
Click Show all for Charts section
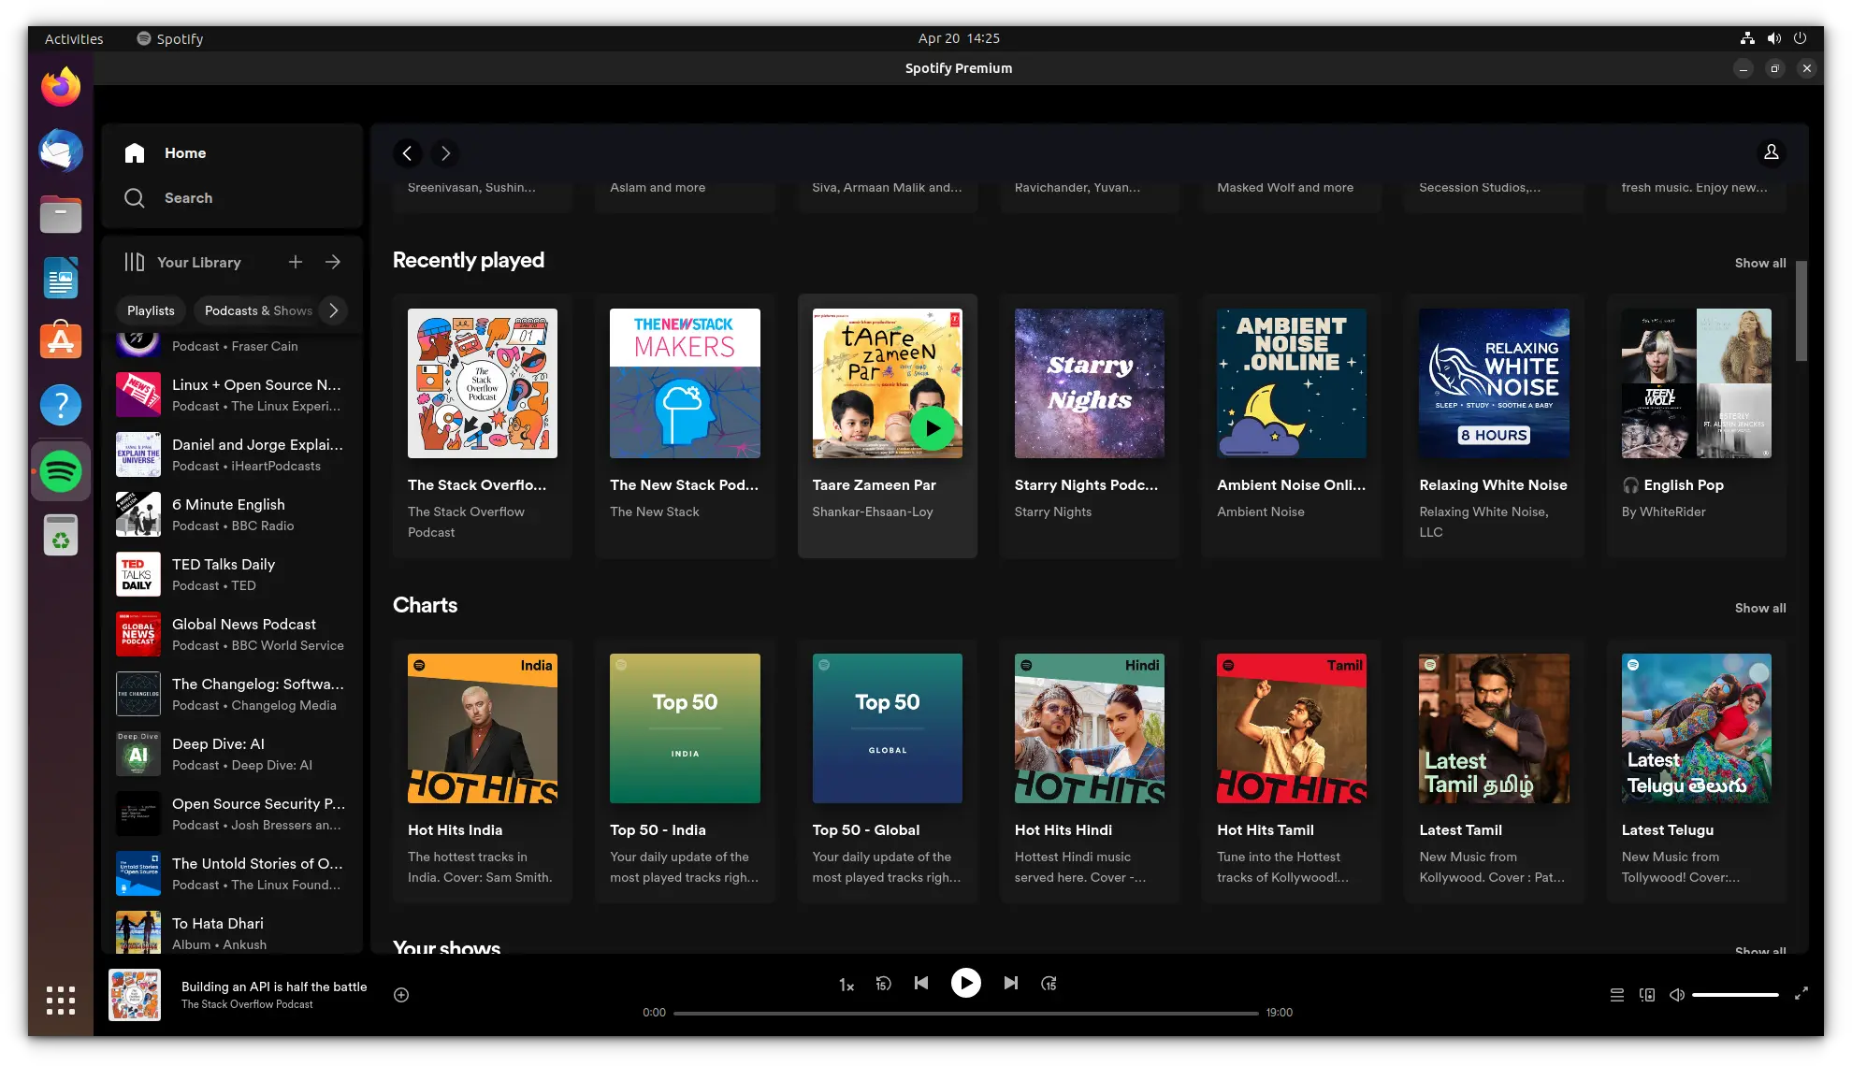click(1760, 607)
